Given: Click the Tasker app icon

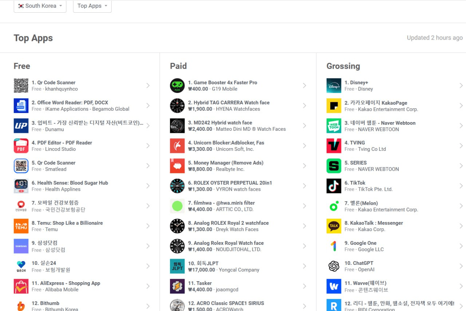Looking at the screenshot, I should tap(177, 286).
